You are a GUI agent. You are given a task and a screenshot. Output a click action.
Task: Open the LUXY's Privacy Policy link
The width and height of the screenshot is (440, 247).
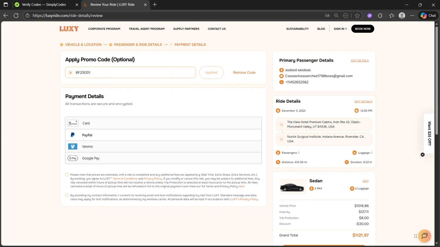244,199
